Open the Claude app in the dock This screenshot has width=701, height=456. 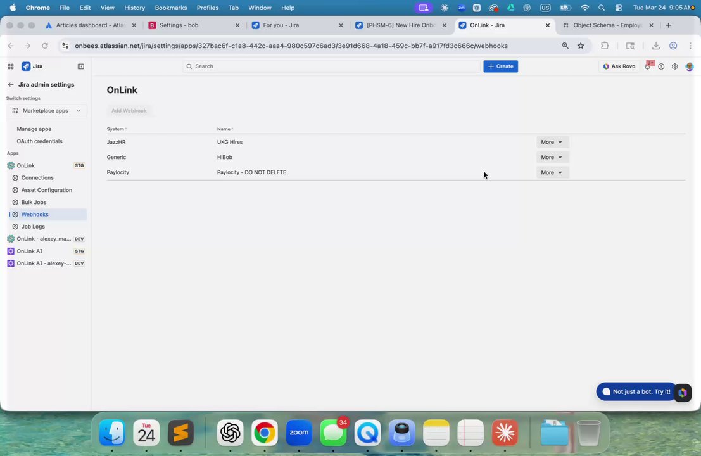pyautogui.click(x=505, y=433)
